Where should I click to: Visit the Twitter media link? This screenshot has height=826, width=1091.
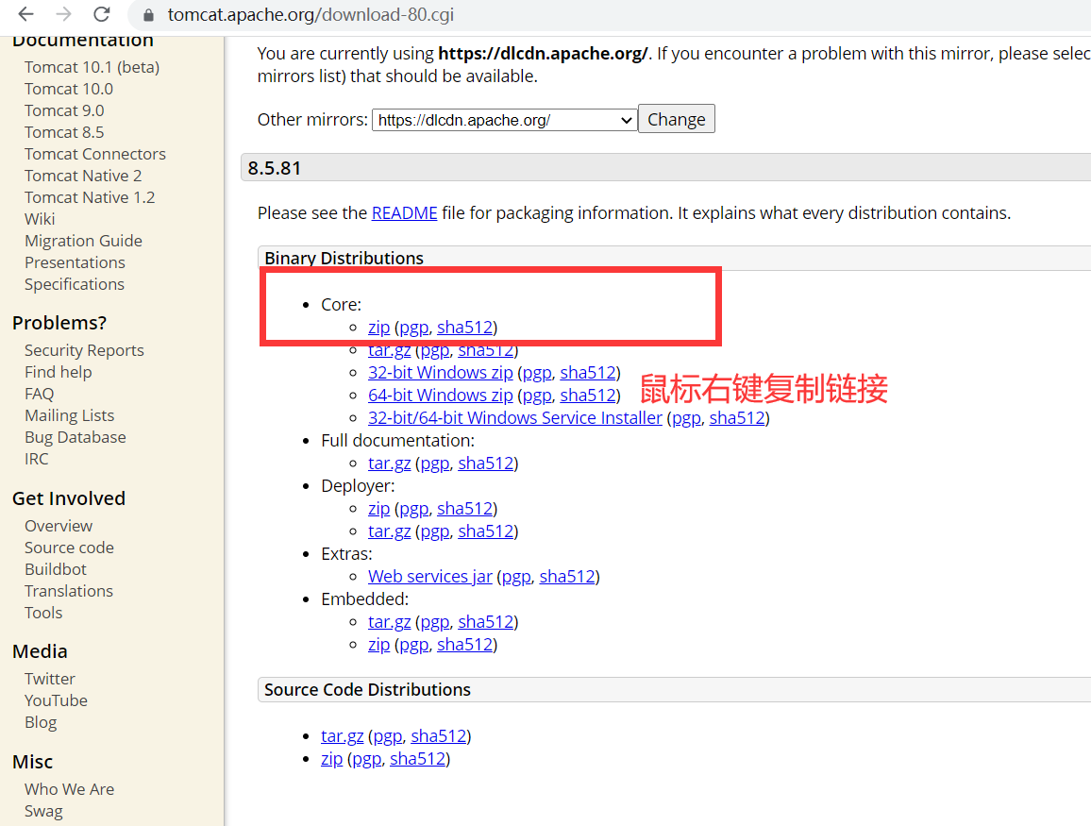point(50,679)
